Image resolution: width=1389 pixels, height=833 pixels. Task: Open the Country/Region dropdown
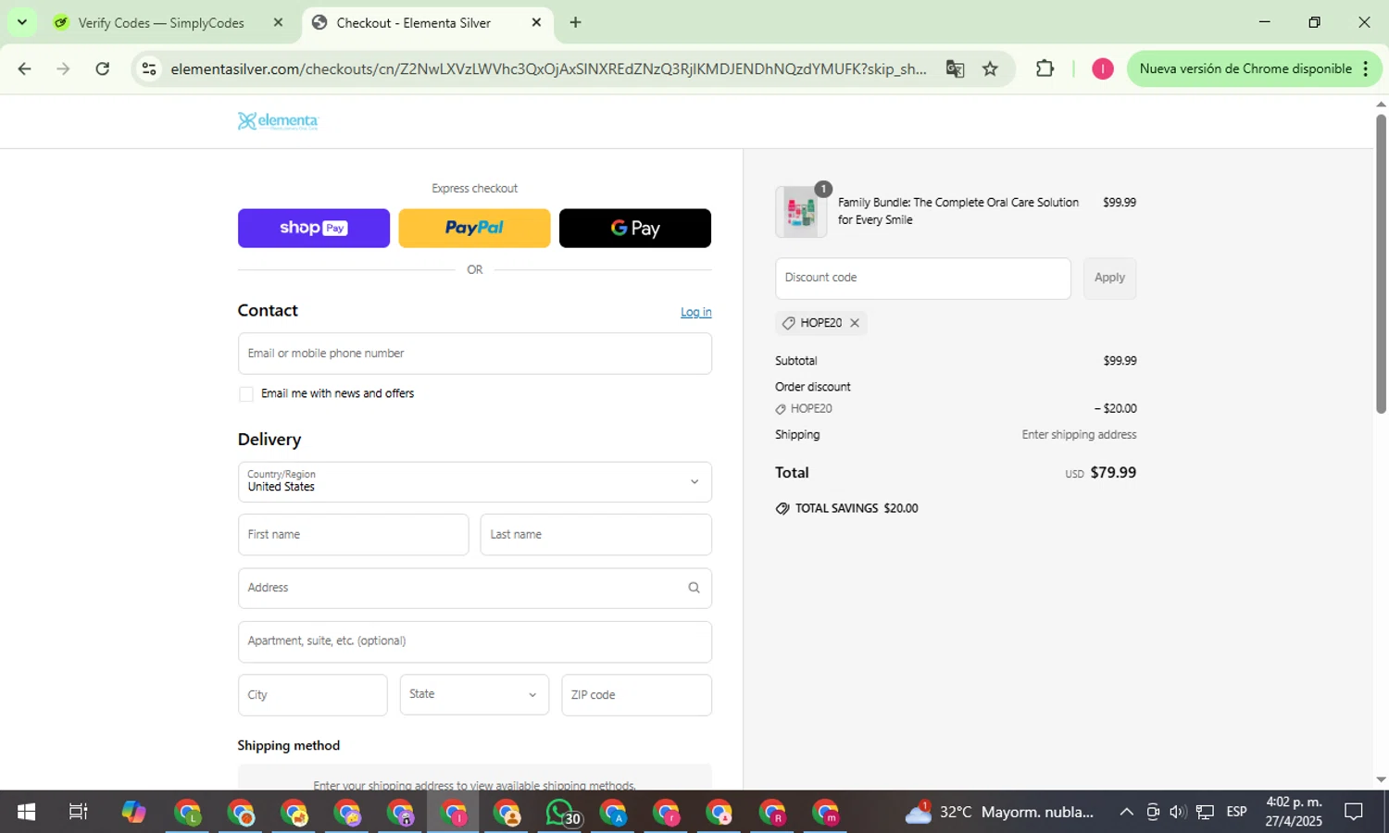(x=475, y=482)
